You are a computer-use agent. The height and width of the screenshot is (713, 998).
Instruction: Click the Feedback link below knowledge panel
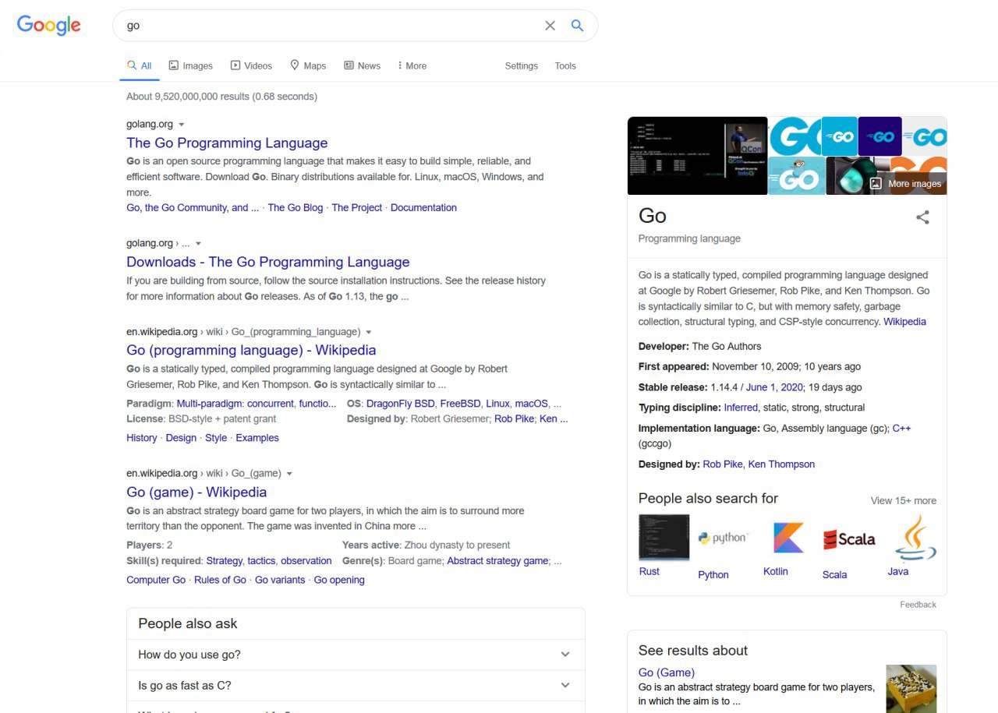click(x=918, y=605)
